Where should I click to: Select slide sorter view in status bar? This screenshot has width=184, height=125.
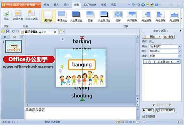click(122, 122)
